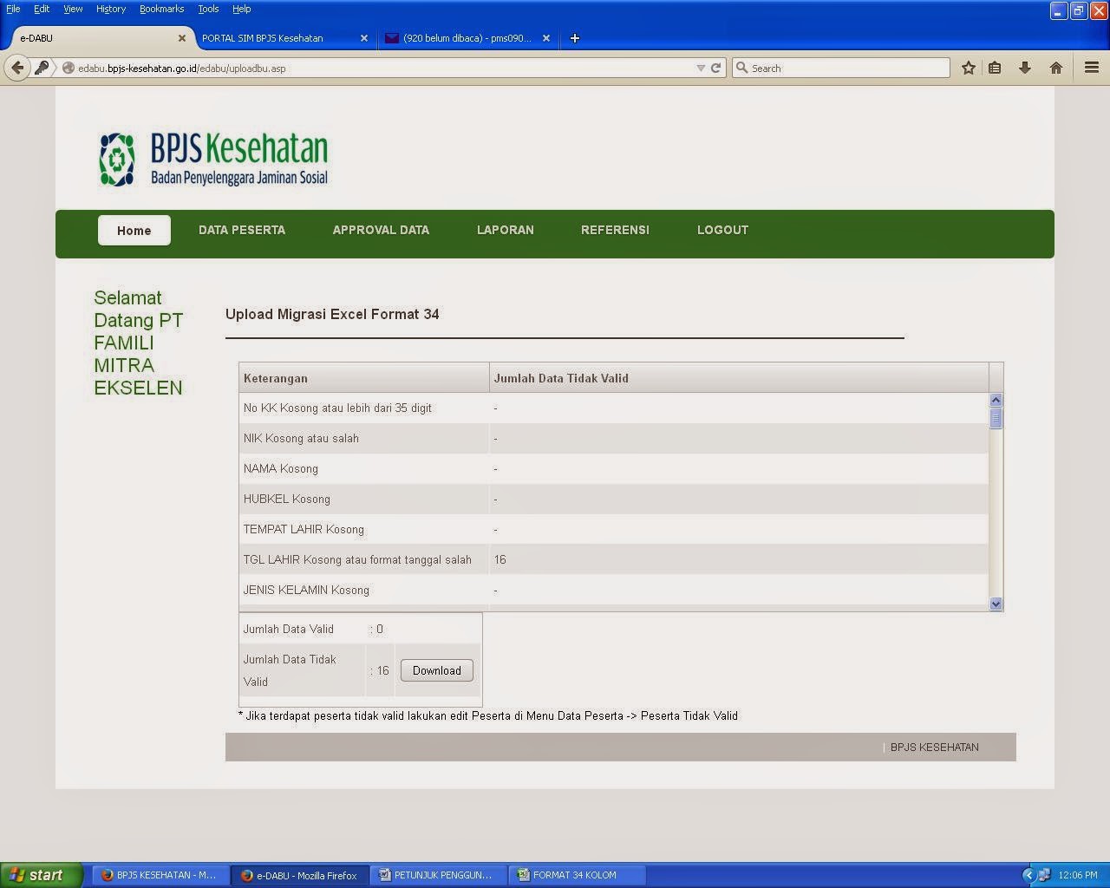Viewport: 1110px width, 888px height.
Task: Click the 12:06 PM taskbar clock
Action: pyautogui.click(x=1078, y=875)
